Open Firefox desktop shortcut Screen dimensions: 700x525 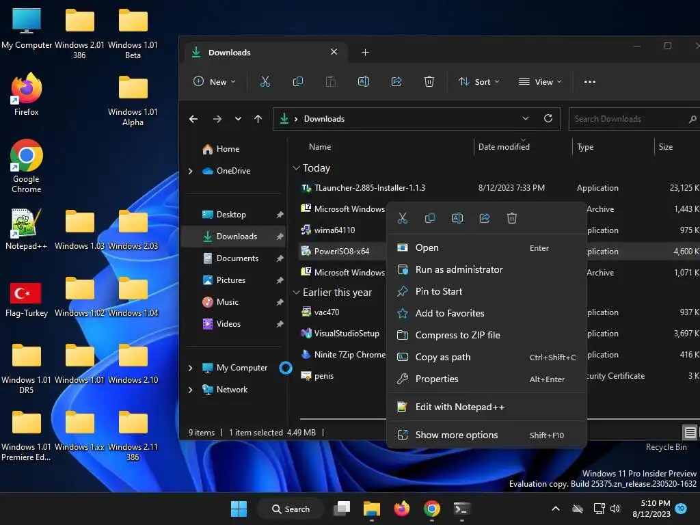(x=27, y=94)
